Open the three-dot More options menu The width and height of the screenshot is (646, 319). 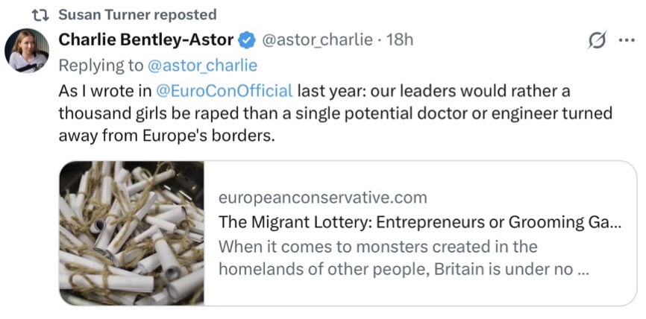pyautogui.click(x=627, y=41)
